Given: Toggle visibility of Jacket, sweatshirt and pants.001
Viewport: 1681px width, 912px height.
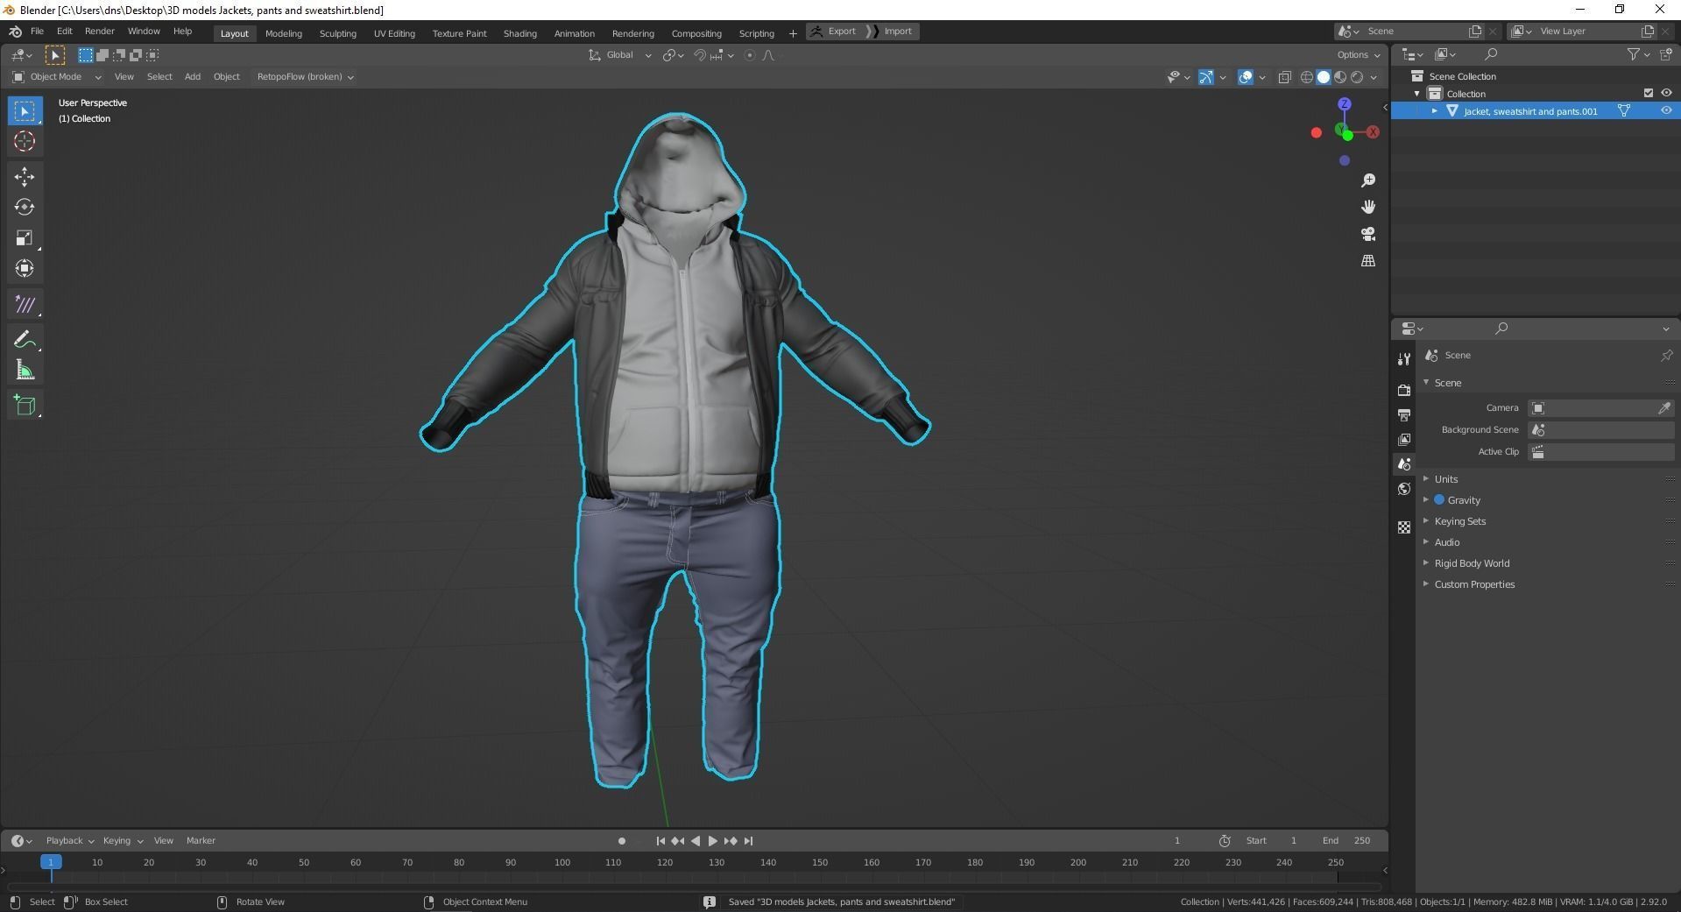Looking at the screenshot, I should [1666, 111].
